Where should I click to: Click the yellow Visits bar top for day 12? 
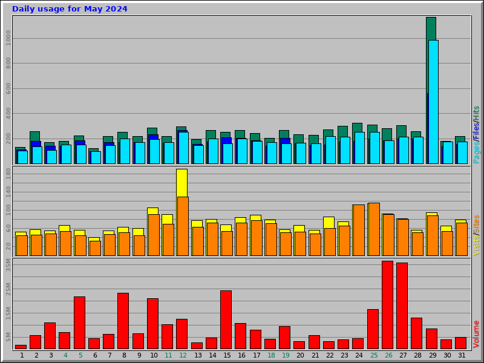click(x=182, y=183)
